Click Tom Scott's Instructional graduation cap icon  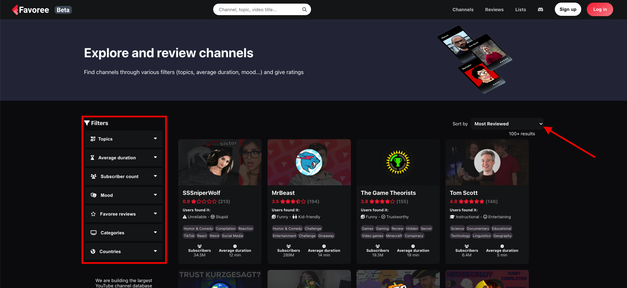452,217
